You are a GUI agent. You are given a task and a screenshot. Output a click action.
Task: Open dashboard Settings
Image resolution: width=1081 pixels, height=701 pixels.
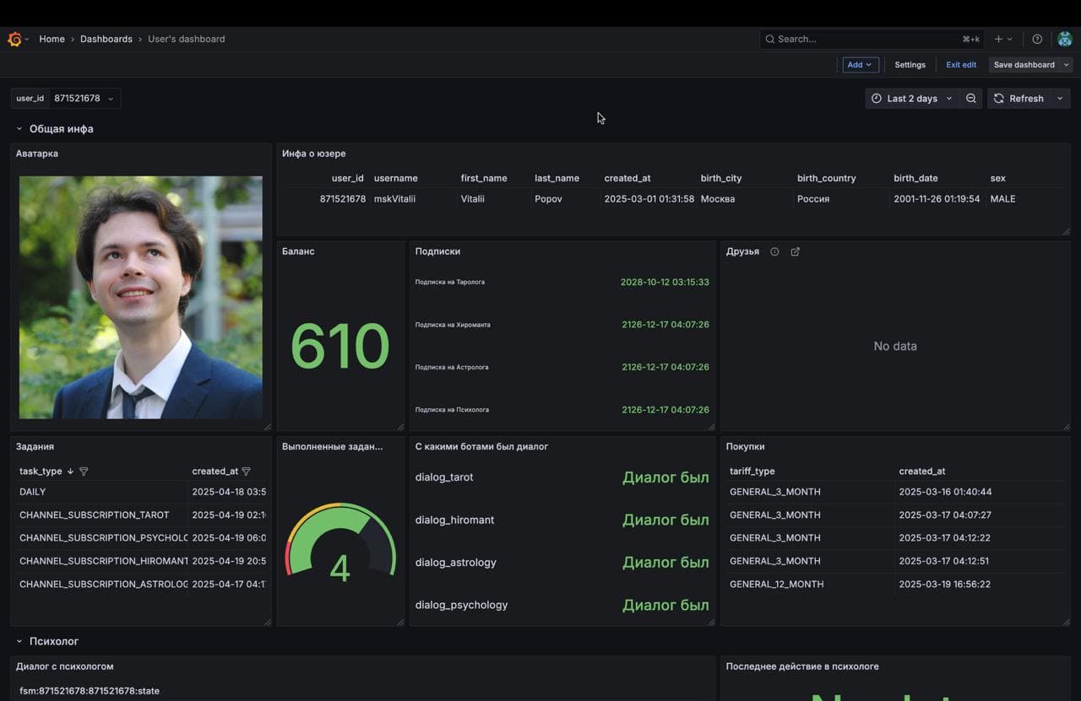(910, 65)
